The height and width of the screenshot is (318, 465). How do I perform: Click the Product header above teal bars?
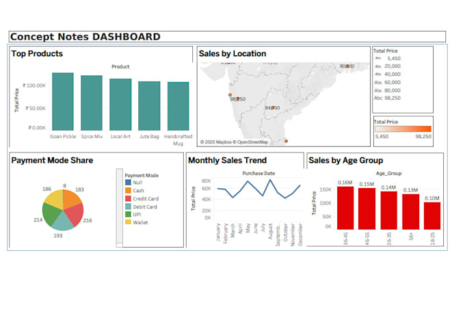(x=120, y=66)
